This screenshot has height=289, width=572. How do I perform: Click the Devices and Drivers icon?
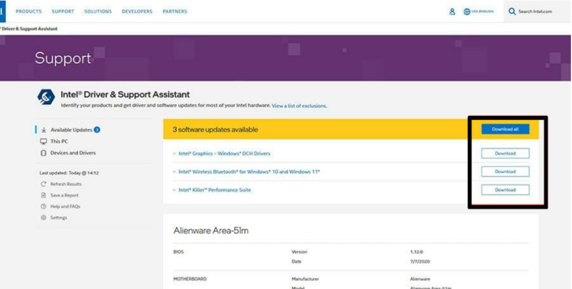pyautogui.click(x=44, y=153)
